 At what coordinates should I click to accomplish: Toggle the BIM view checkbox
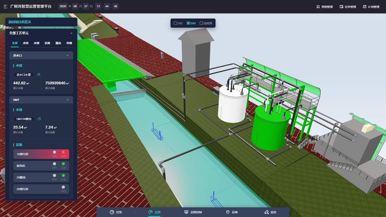(188, 23)
